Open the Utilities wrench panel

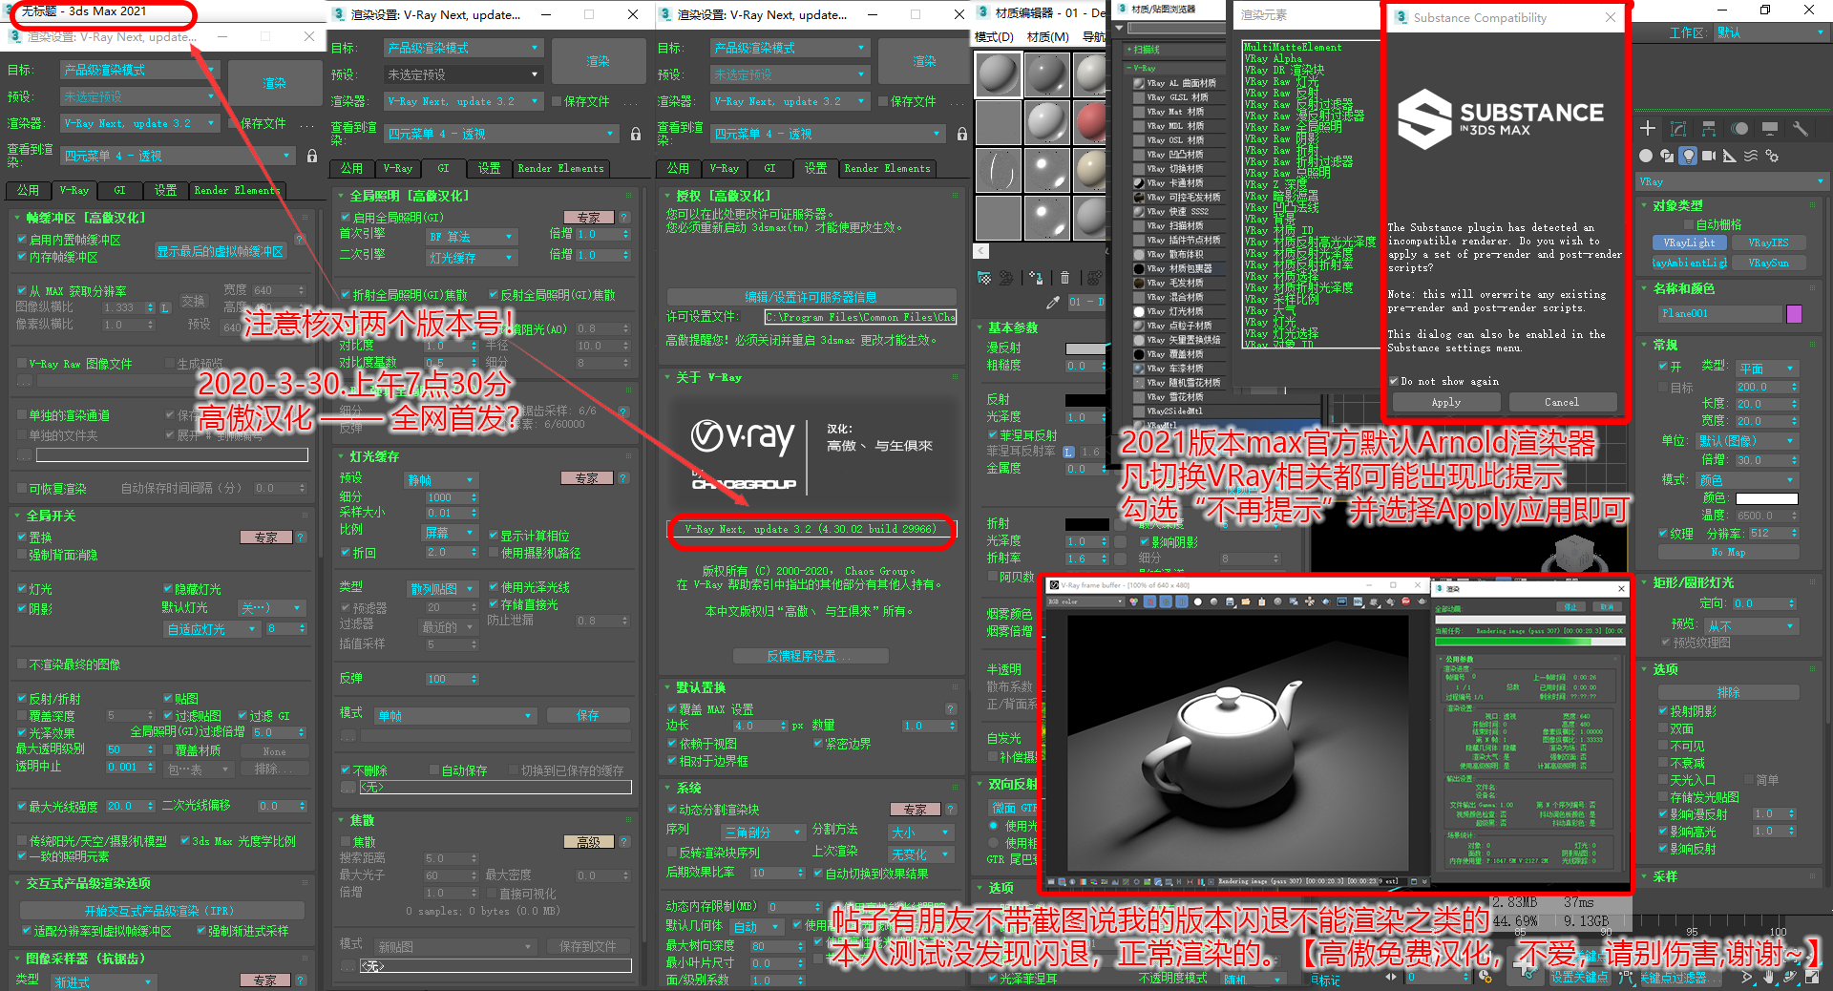[x=1800, y=127]
